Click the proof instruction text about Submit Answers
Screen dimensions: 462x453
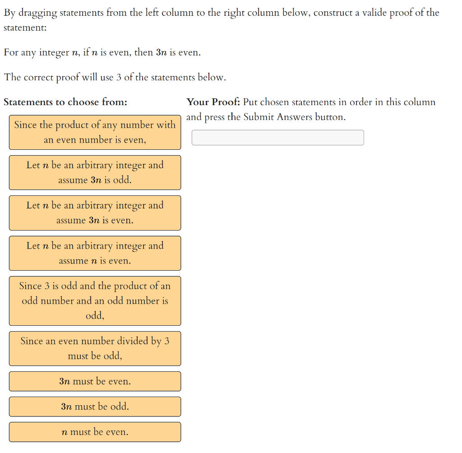310,109
